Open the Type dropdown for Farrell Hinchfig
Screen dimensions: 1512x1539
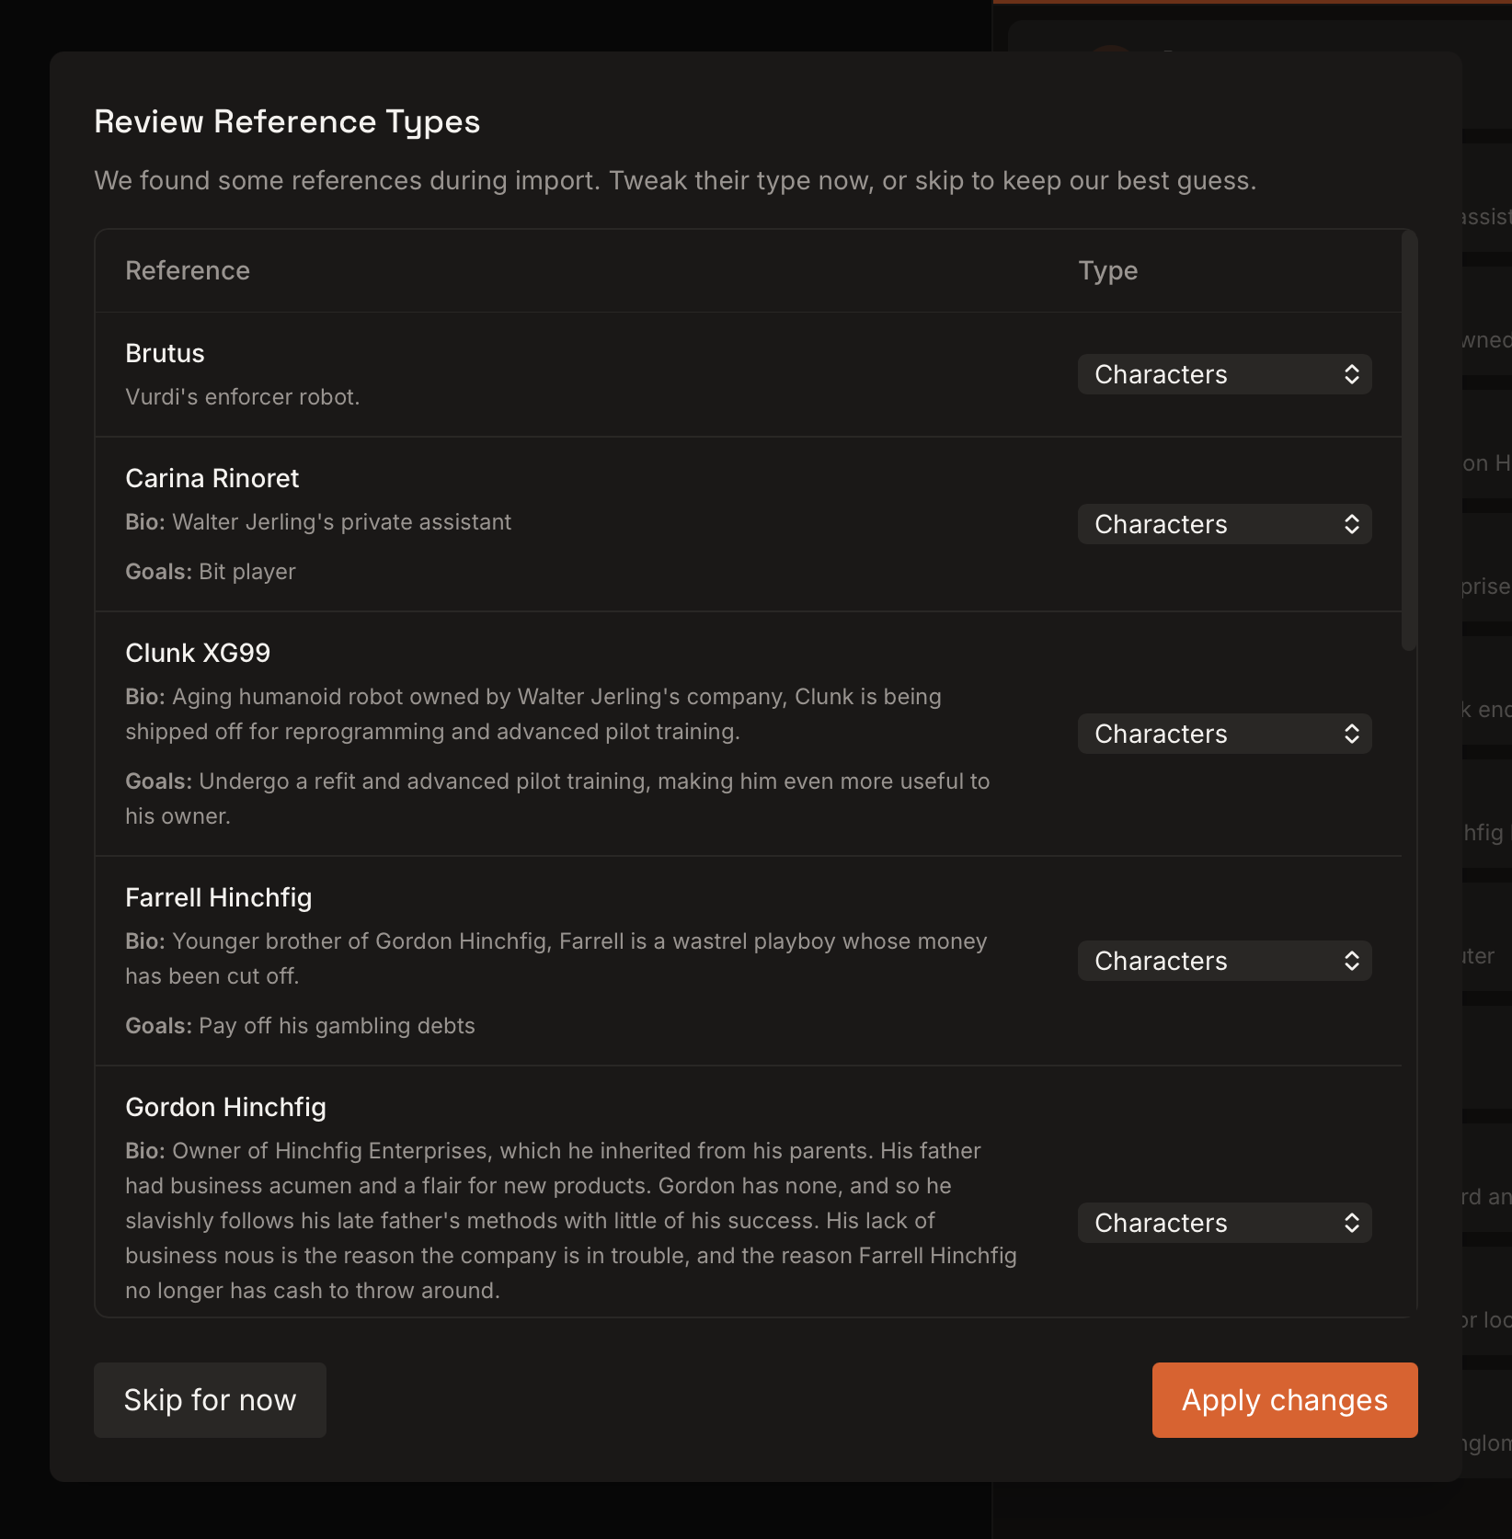click(1223, 960)
